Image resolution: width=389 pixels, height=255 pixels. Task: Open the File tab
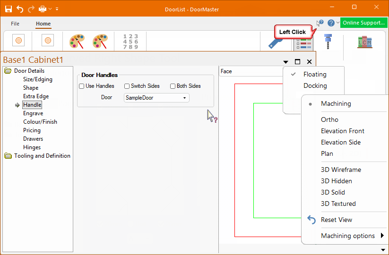point(15,24)
